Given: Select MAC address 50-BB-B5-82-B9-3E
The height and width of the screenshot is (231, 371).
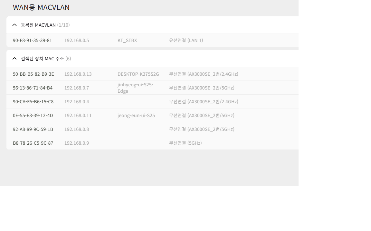Looking at the screenshot, I should [33, 74].
